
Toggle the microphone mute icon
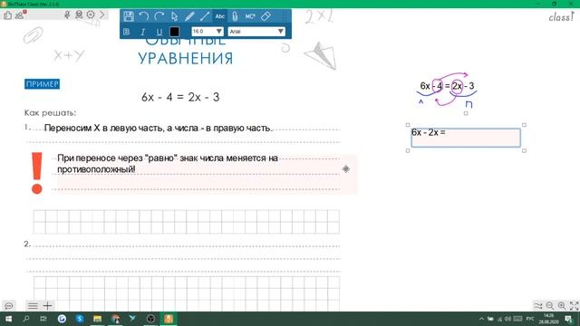[67, 14]
